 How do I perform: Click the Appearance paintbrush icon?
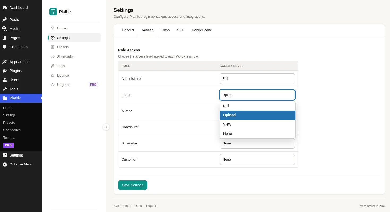[x=5, y=62]
